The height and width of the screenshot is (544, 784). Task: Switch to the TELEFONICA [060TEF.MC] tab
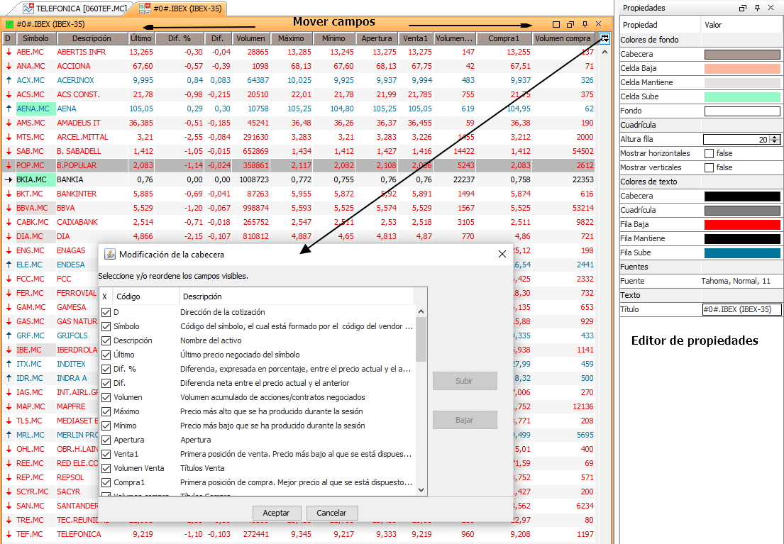pos(75,9)
